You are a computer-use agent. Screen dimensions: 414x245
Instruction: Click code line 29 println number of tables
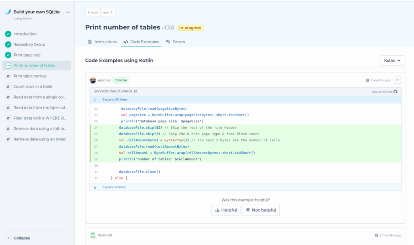coord(245,159)
